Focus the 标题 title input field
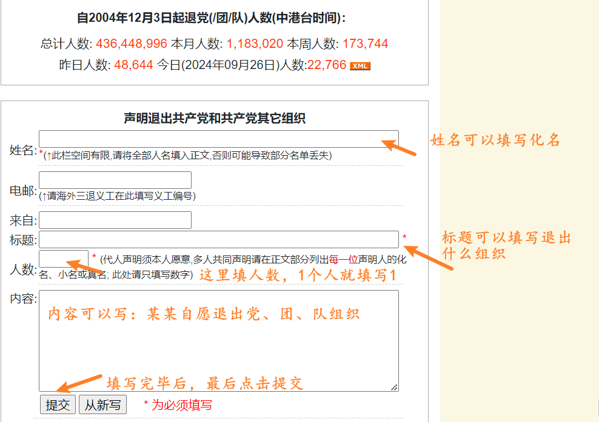This screenshot has height=422, width=599. 218,239
